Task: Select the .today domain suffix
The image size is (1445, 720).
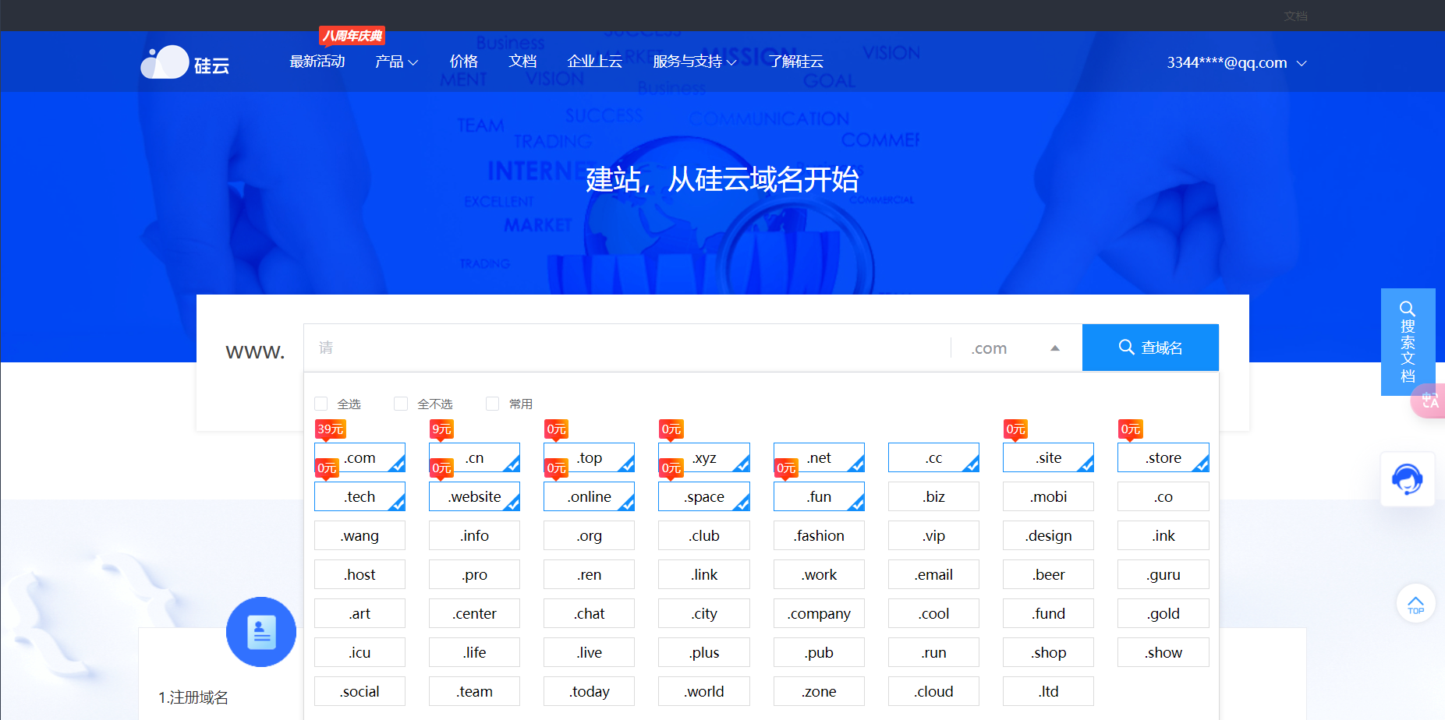Action: [x=589, y=691]
